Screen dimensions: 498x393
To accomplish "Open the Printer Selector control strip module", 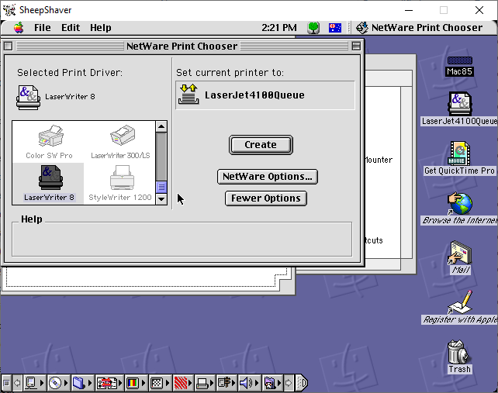I will point(205,383).
